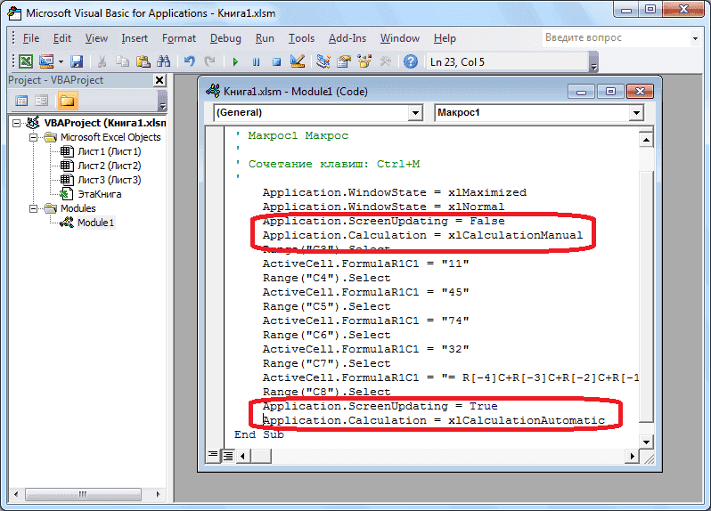Image resolution: width=711 pixels, height=511 pixels.
Task: Open Help via the blue question mark icon
Action: click(410, 61)
